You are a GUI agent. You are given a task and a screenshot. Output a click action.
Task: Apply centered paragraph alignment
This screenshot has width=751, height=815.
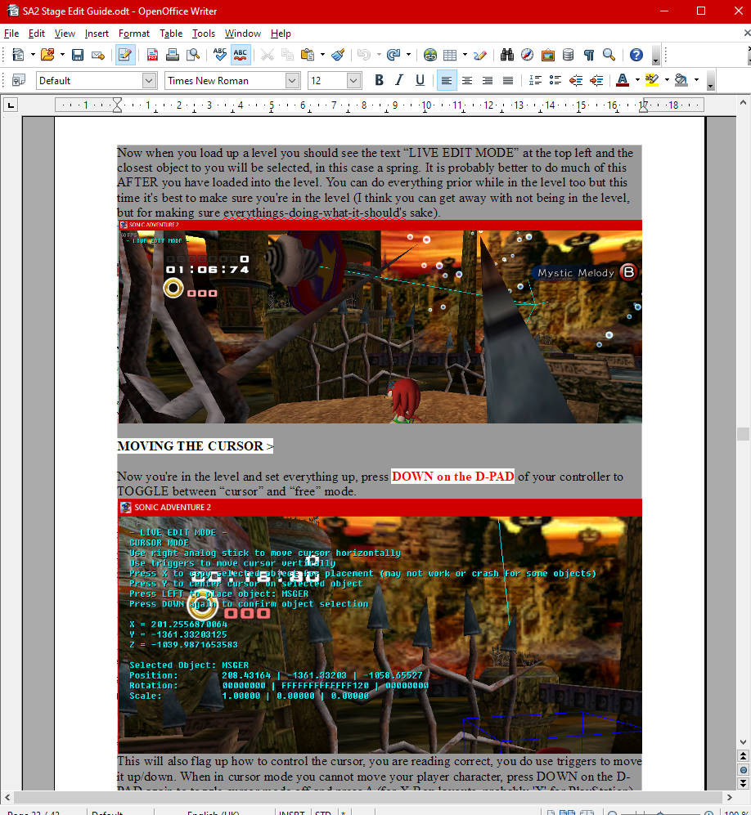pyautogui.click(x=466, y=80)
